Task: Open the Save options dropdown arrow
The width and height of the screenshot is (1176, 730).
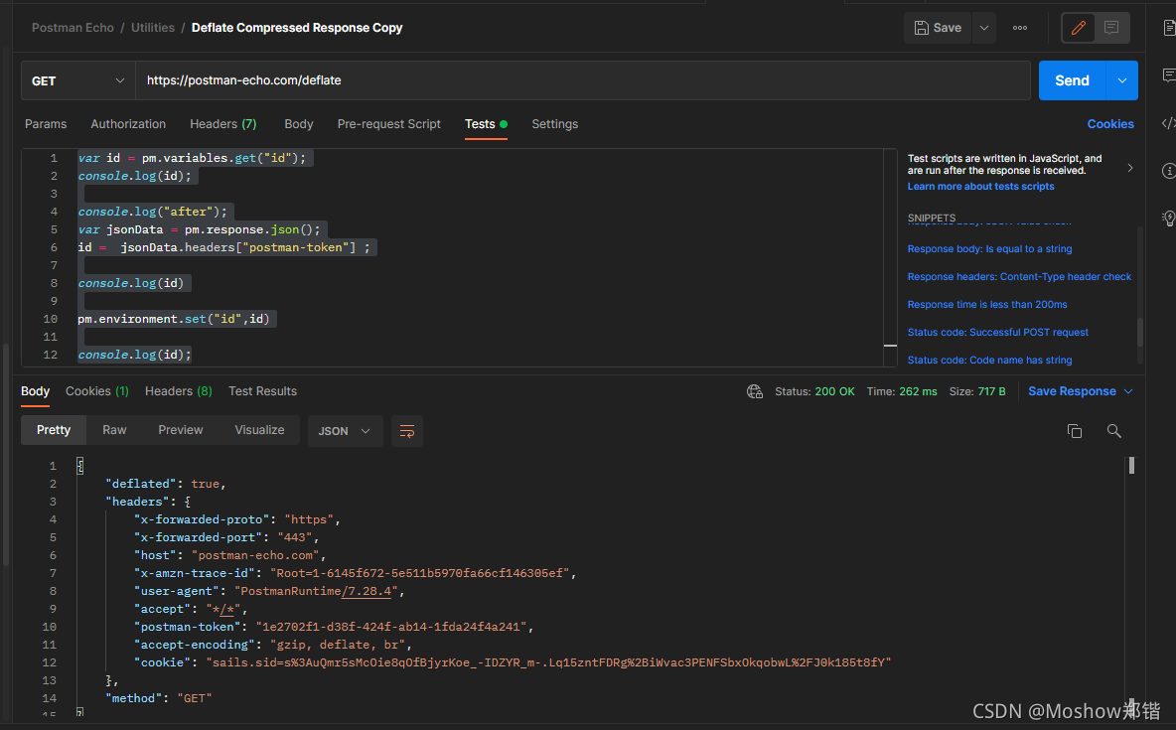Action: coord(984,28)
